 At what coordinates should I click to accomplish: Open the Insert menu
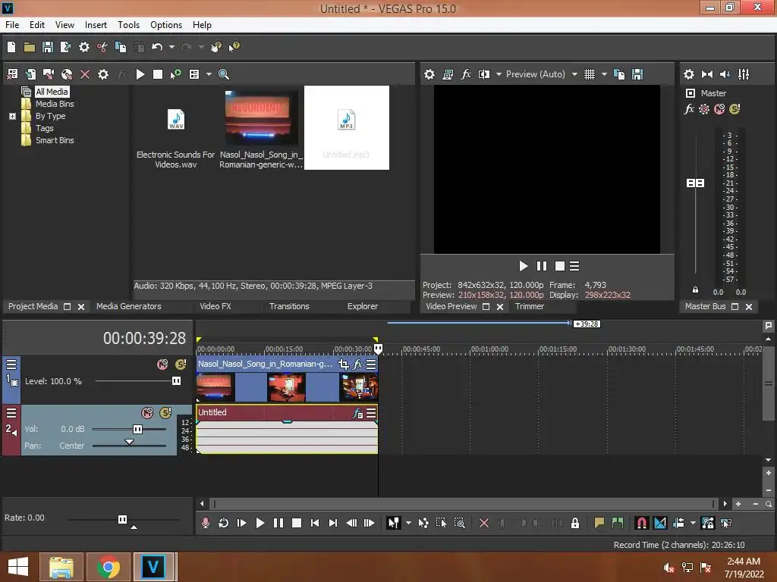coord(96,25)
